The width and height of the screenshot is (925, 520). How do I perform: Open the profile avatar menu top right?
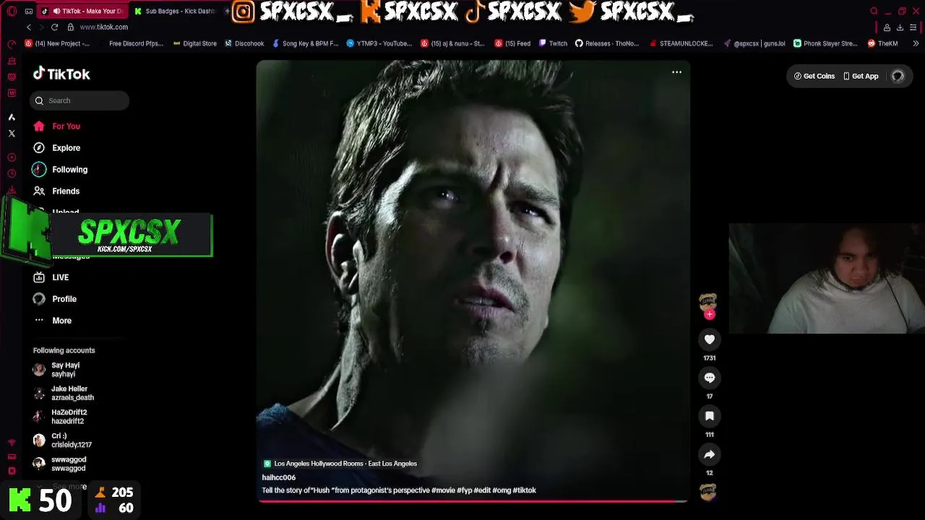[x=898, y=76]
